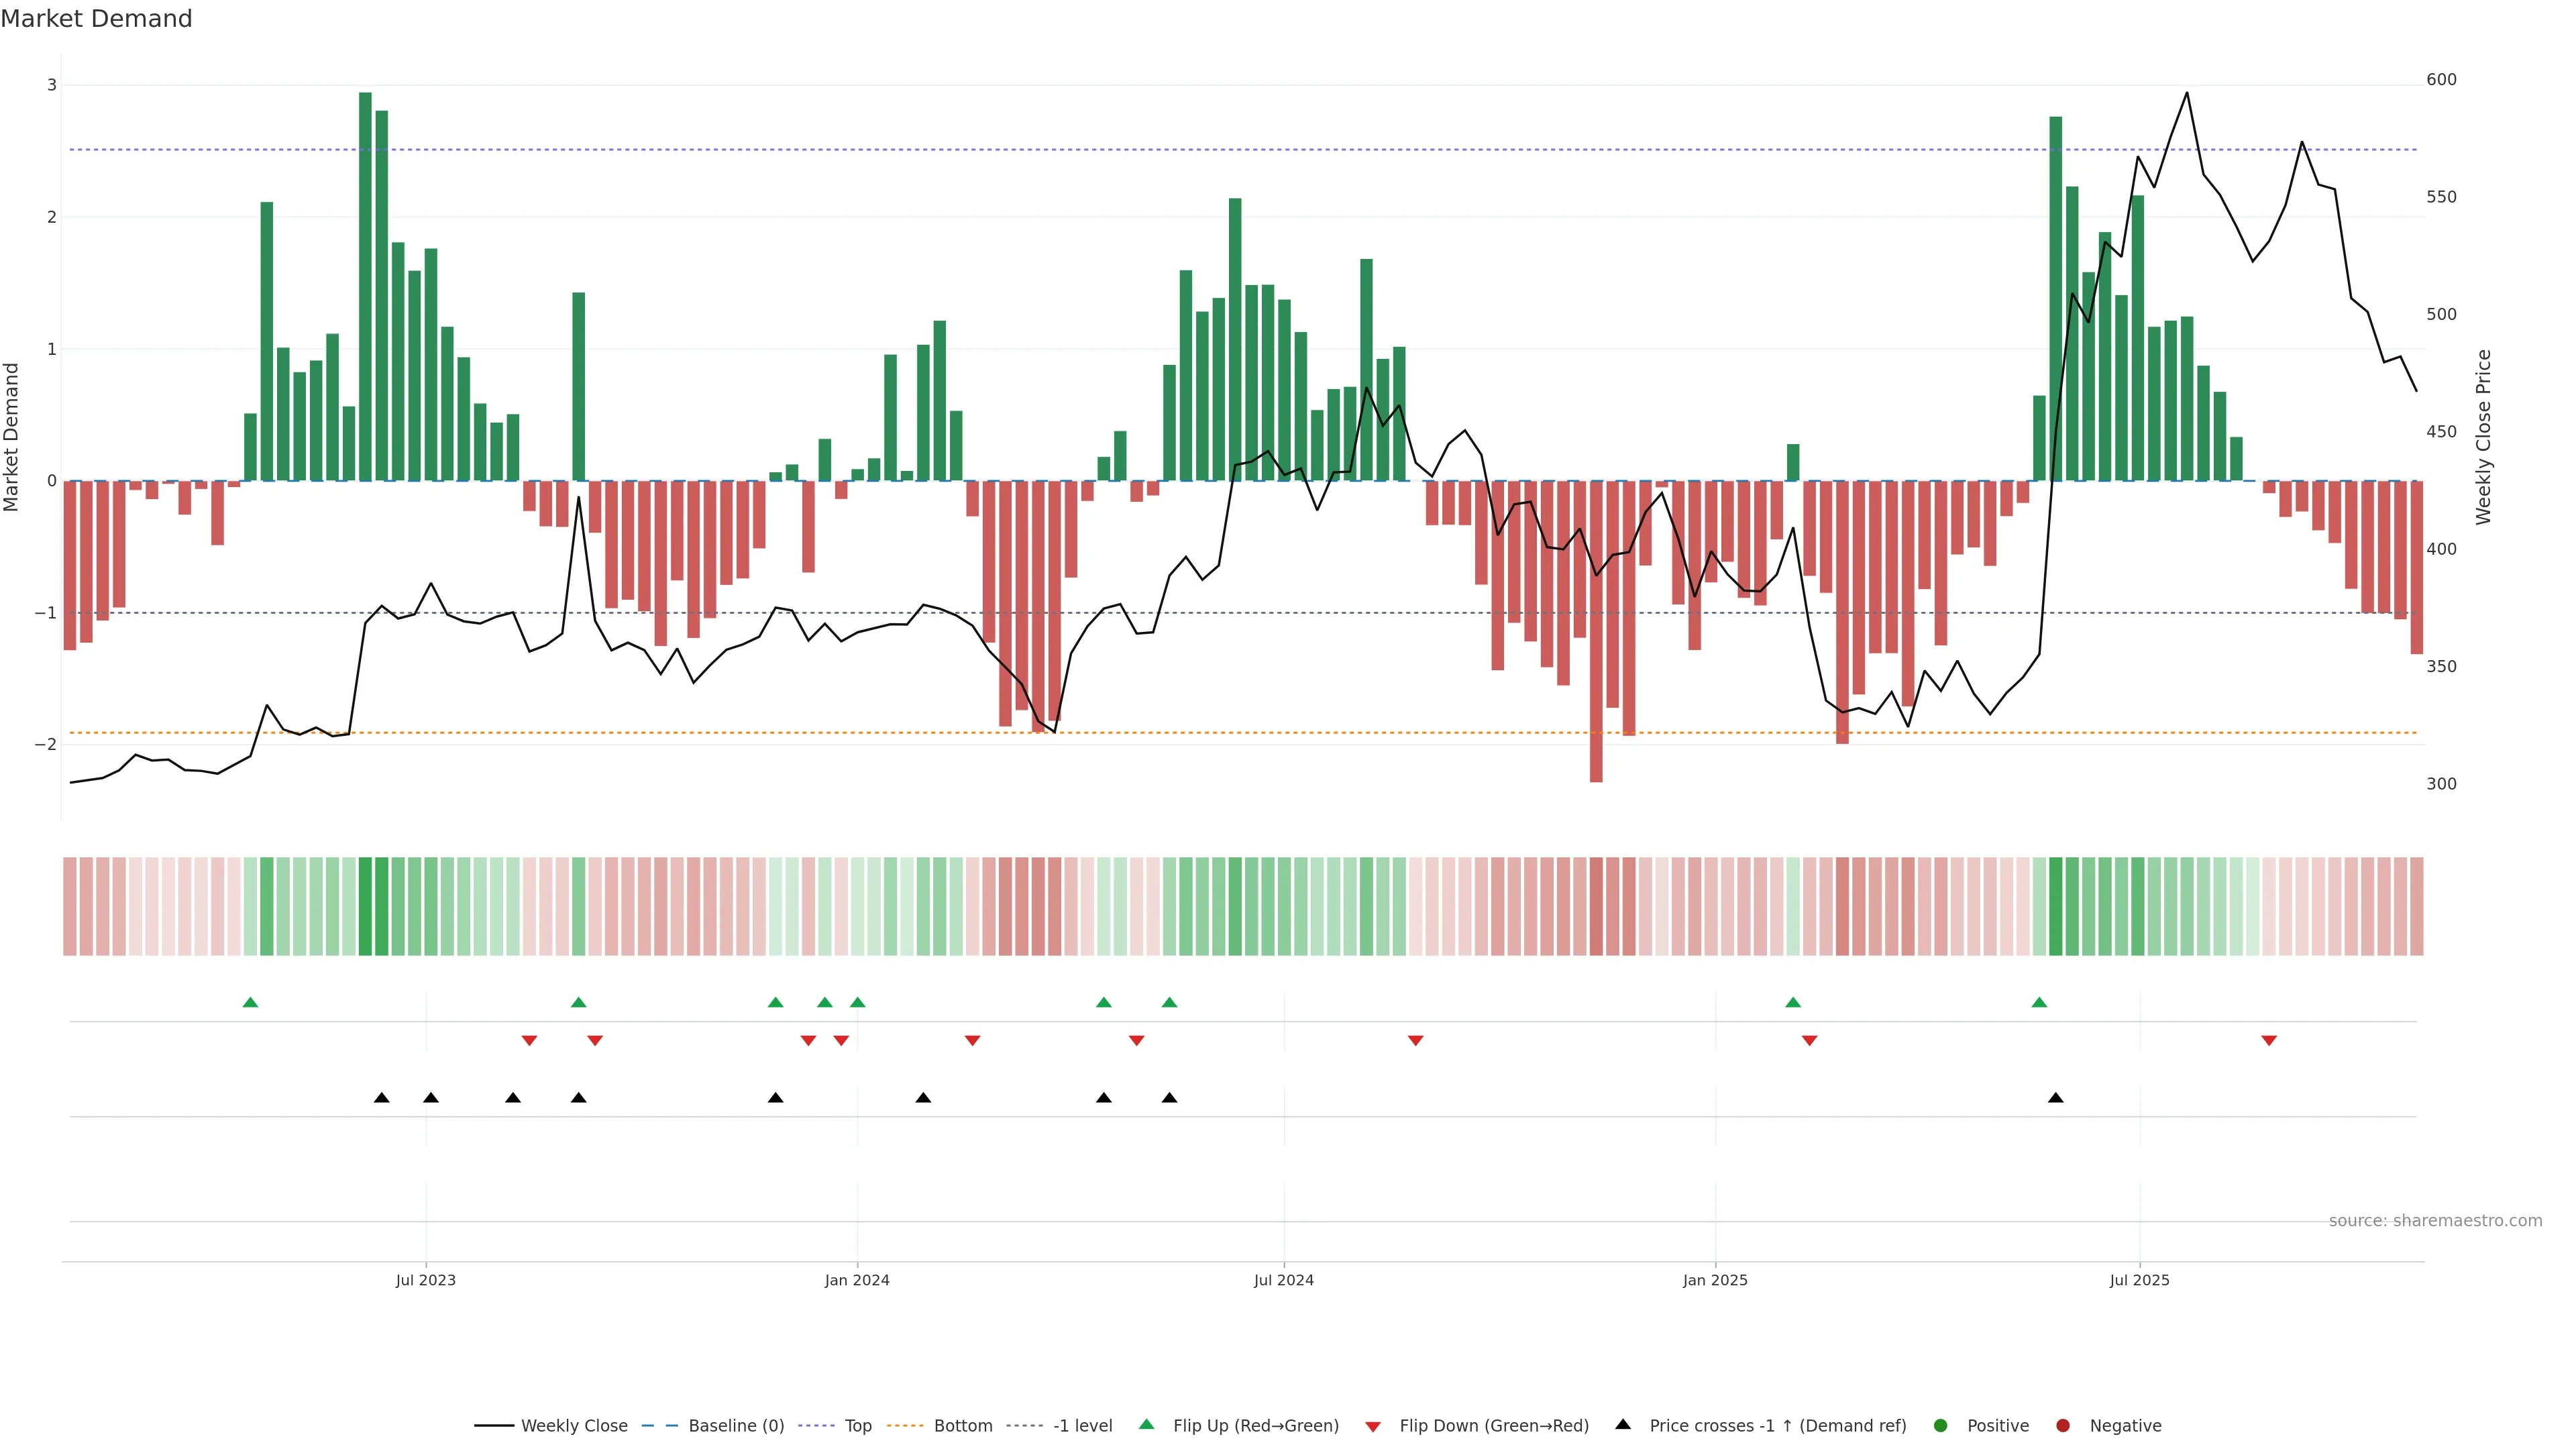Click the red Negative legend dot

(2063, 1426)
